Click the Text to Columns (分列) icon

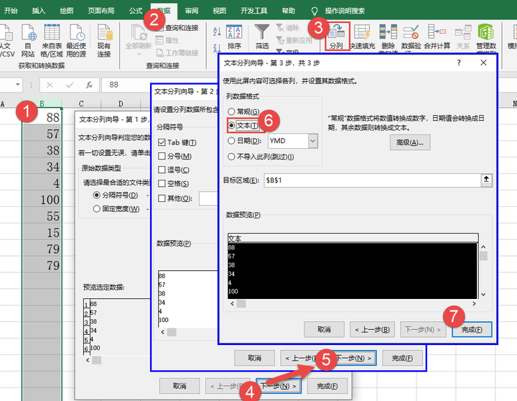pos(337,36)
